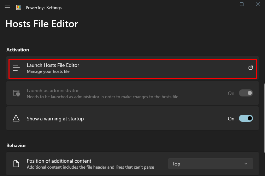
Task: Click the Hosts File Editor page title
Action: [42, 24]
